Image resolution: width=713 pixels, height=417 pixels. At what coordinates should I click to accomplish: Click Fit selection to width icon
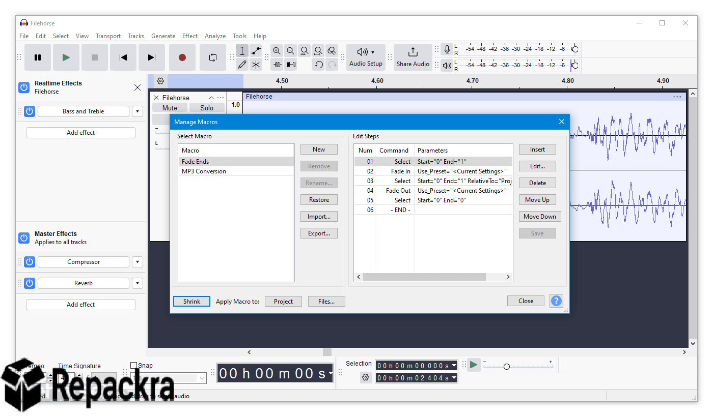(x=305, y=51)
